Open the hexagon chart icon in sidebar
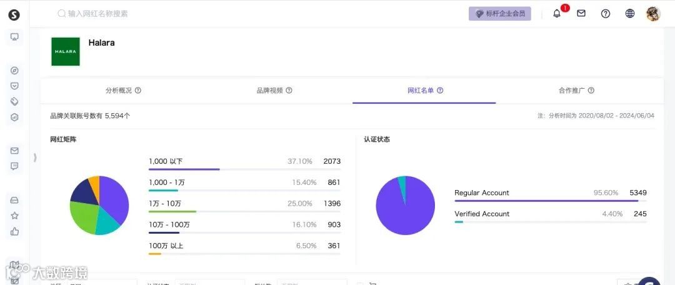 click(x=14, y=117)
